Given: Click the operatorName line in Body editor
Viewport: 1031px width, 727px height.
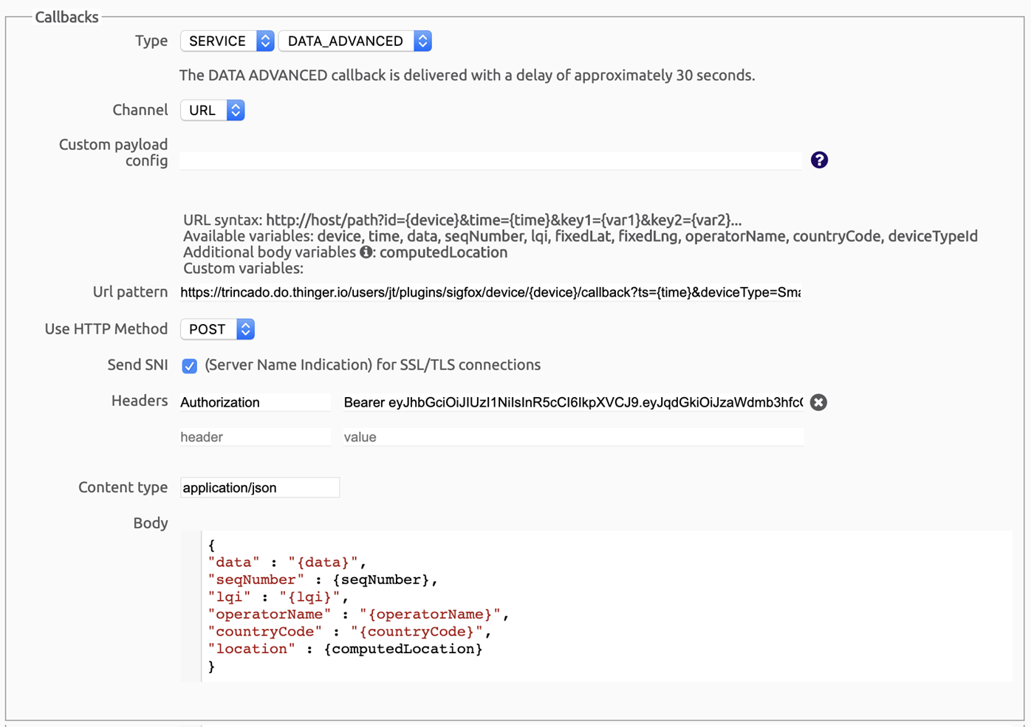Looking at the screenshot, I should [x=358, y=615].
